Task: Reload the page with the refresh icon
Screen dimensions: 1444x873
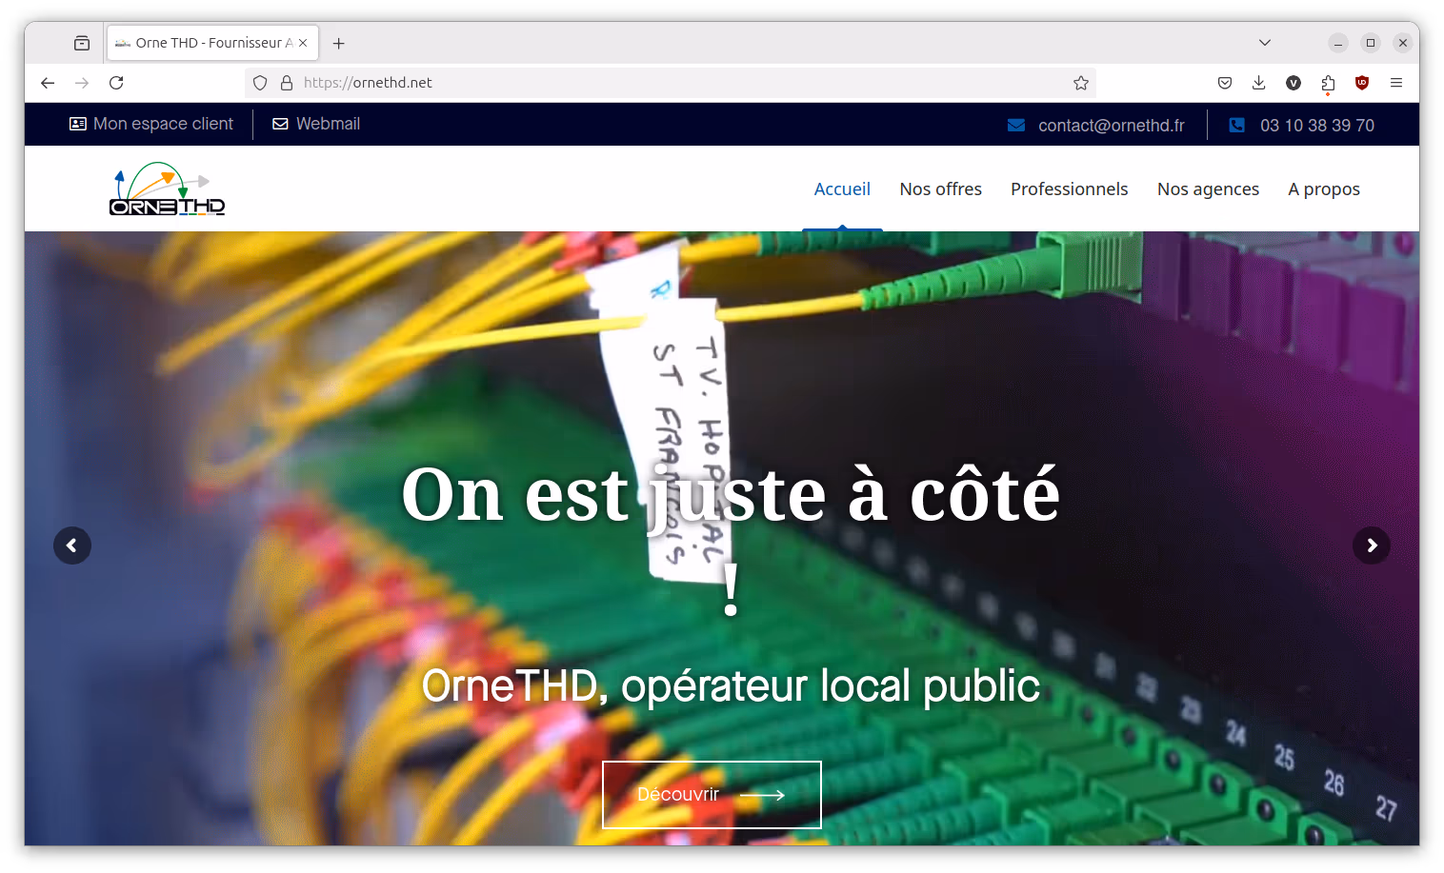Action: pyautogui.click(x=116, y=83)
